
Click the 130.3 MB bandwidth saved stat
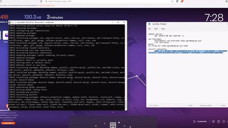tap(33, 17)
